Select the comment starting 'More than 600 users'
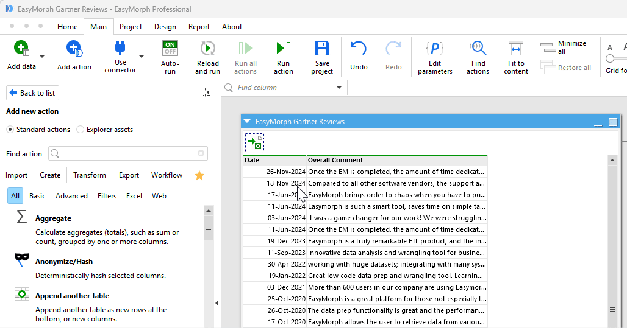 point(396,288)
